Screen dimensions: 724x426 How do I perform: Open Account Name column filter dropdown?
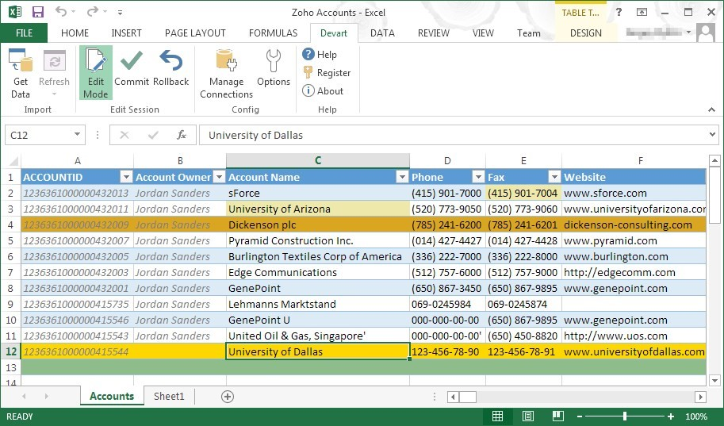click(403, 177)
